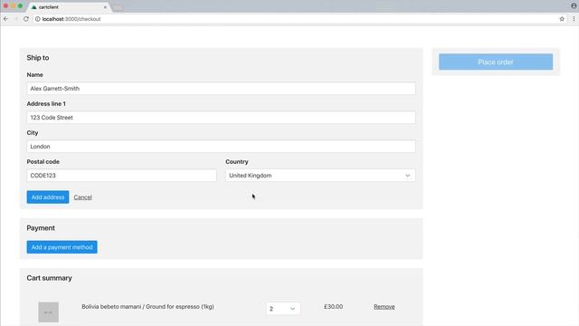This screenshot has width=579, height=326.
Task: Click the Bolivia bebeto mamani product name
Action: coord(147,307)
